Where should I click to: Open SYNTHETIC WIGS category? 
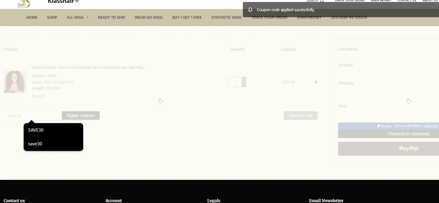tap(226, 17)
